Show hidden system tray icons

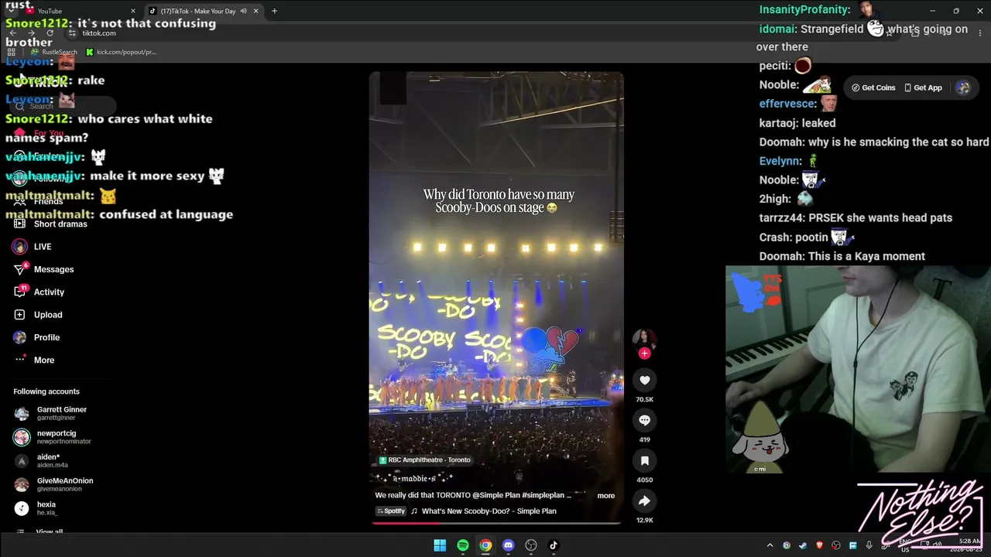pyautogui.click(x=770, y=545)
